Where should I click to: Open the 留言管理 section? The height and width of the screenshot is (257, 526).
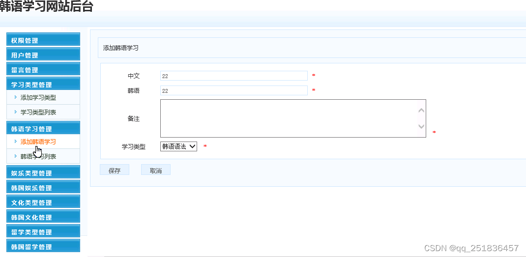point(43,68)
